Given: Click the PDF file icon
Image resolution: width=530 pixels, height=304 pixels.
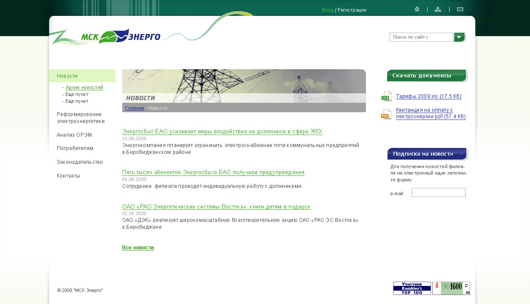Looking at the screenshot, I should click(x=386, y=114).
